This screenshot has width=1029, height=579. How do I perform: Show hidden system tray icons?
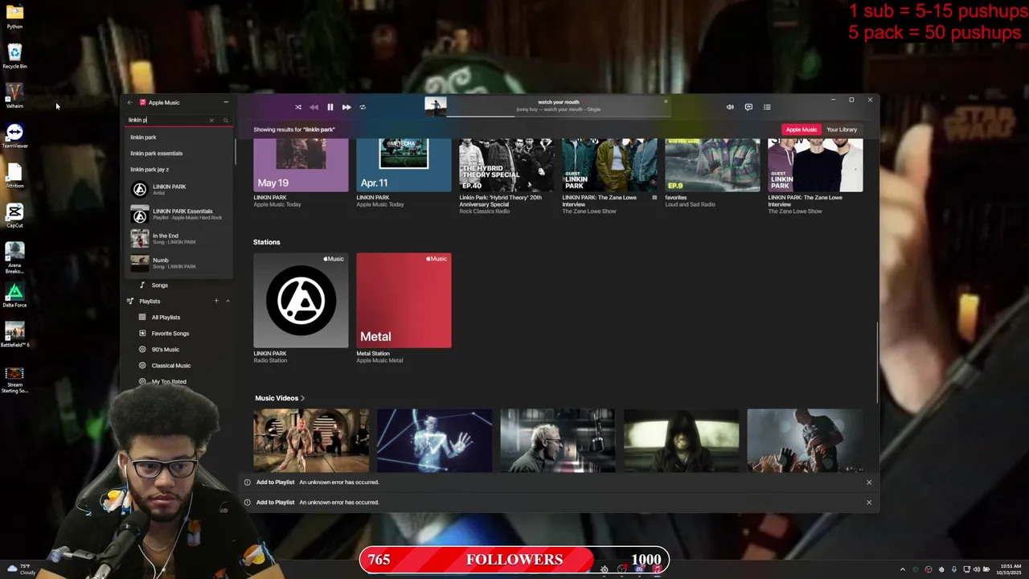tap(902, 569)
